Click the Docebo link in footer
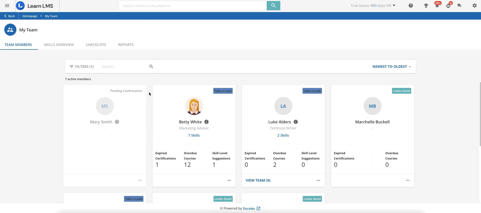This screenshot has width=481, height=213. point(249,208)
